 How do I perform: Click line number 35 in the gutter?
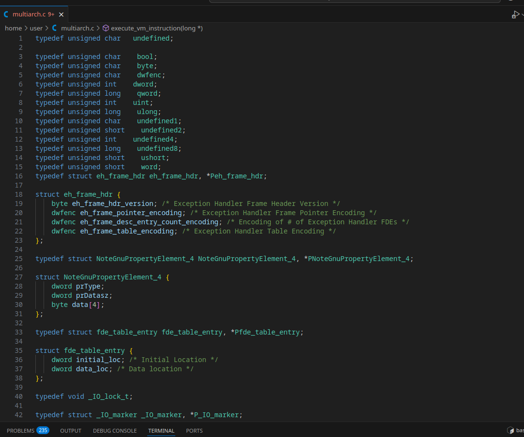tap(19, 350)
